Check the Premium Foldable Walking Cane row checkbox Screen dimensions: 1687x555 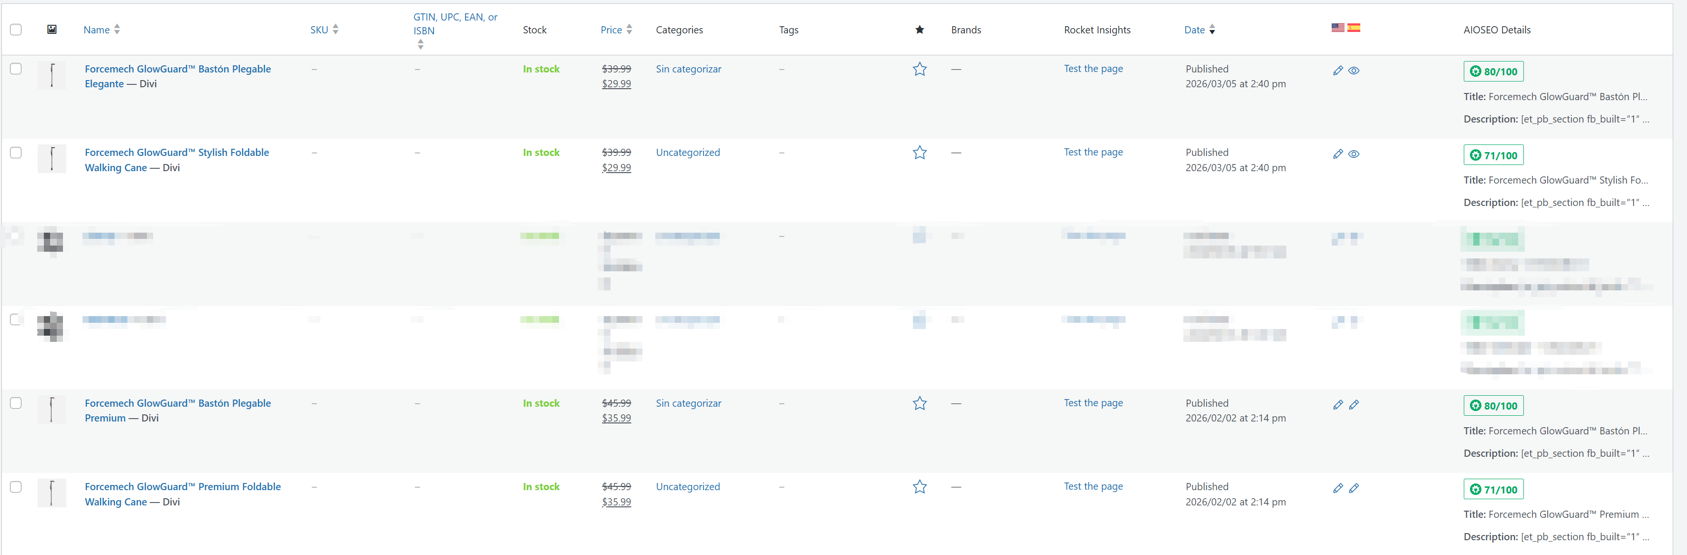pos(16,487)
